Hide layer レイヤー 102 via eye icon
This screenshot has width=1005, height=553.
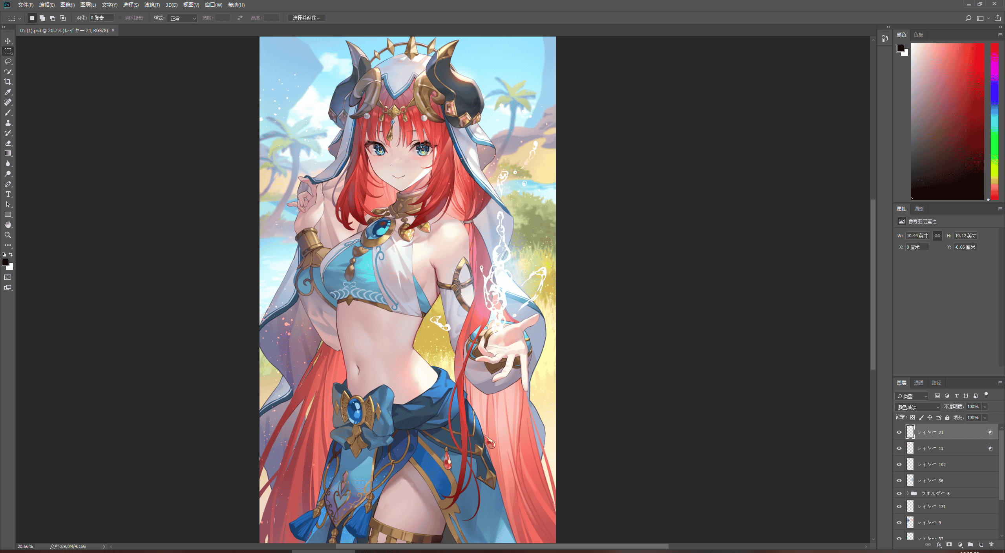pyautogui.click(x=899, y=464)
